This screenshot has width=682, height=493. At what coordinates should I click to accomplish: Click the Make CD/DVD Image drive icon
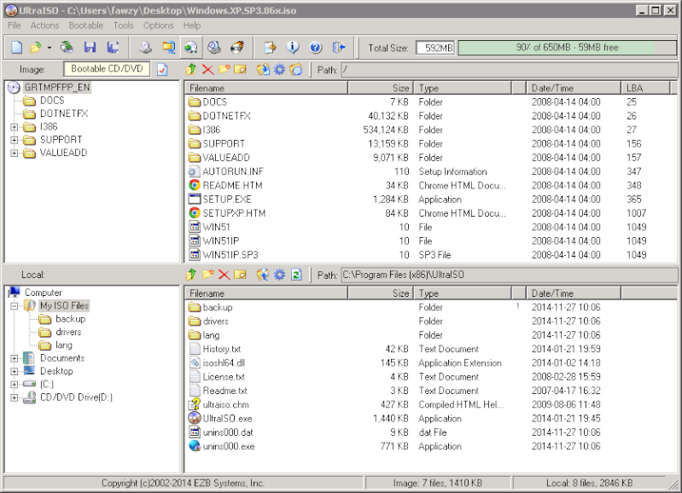point(146,48)
